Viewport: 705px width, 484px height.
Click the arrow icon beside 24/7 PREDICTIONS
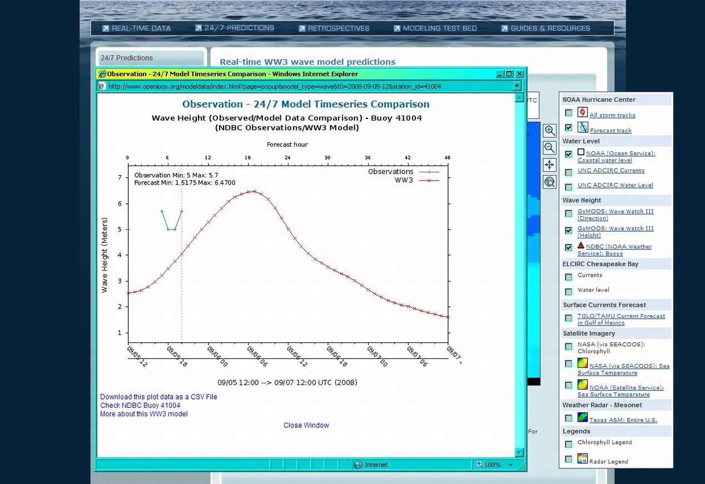pyautogui.click(x=198, y=28)
